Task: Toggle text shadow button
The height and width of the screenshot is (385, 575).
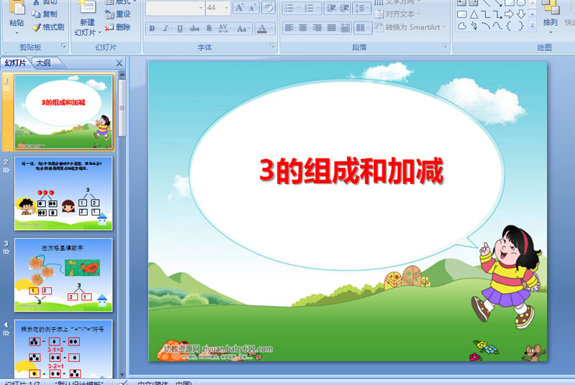Action: click(x=208, y=28)
